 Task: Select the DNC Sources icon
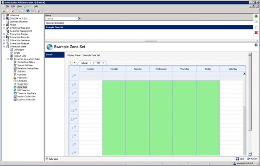tap(15, 90)
